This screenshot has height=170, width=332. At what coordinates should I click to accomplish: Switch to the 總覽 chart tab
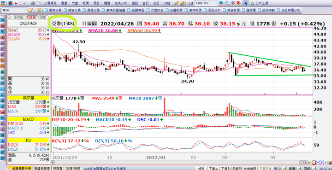tap(42, 17)
